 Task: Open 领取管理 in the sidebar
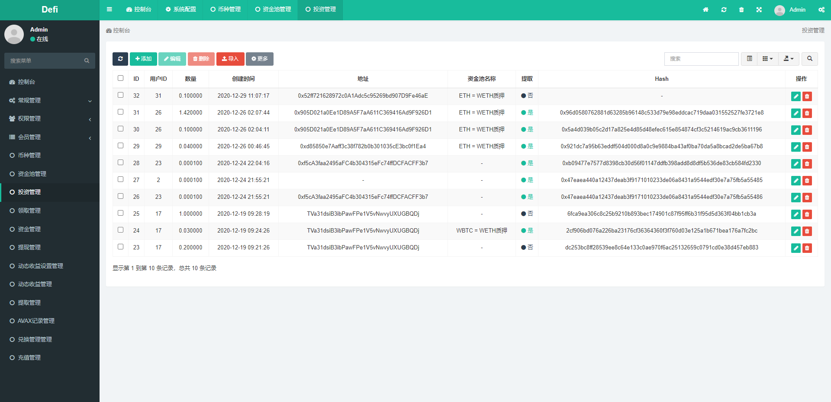point(50,211)
